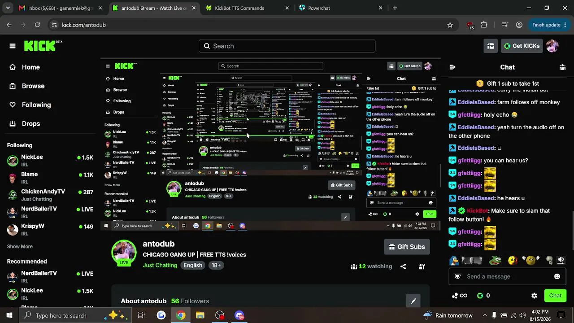This screenshot has width=574, height=323.
Task: Send message with the green Chat button
Action: (x=555, y=296)
